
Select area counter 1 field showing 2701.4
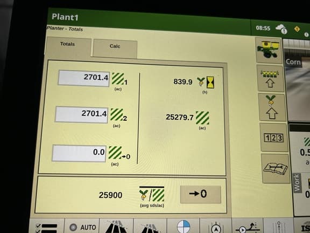83,78
